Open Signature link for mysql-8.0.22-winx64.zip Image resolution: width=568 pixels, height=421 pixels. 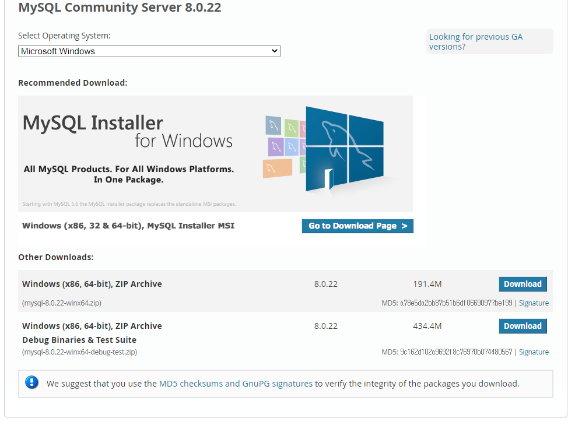pos(534,303)
